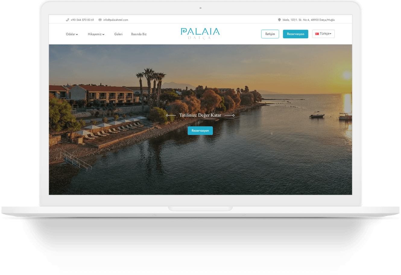Click the Tatilinize Değer Katar headline
This screenshot has height=275, width=401.
click(200, 115)
